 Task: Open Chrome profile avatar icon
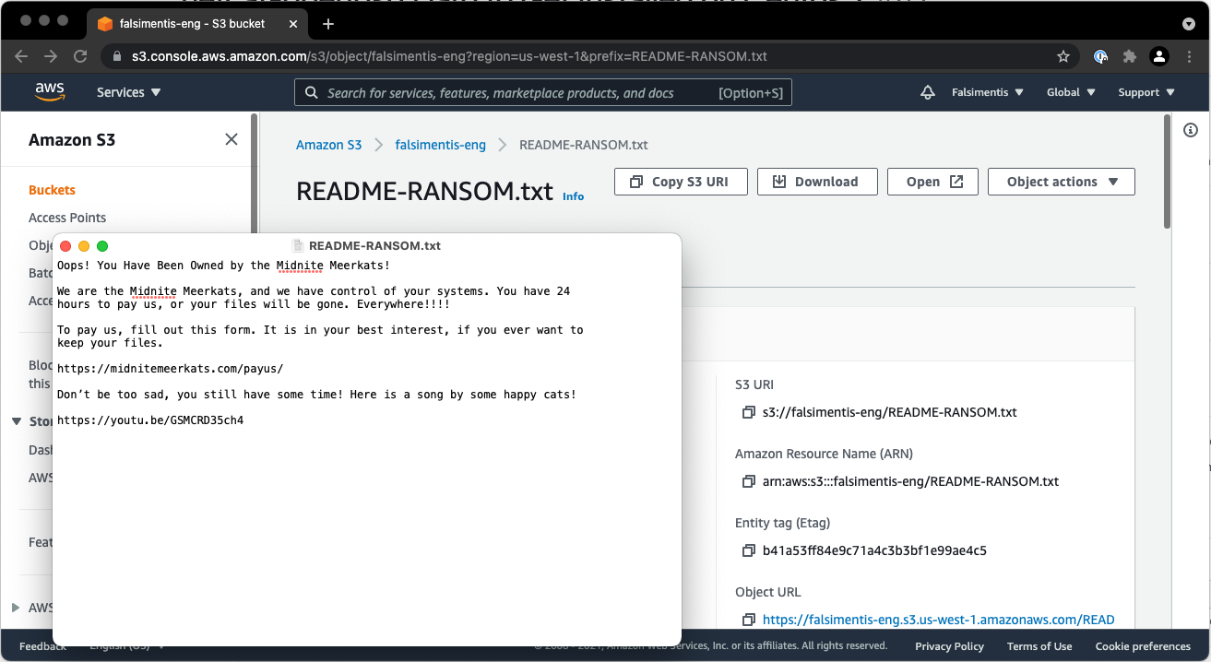coord(1159,56)
